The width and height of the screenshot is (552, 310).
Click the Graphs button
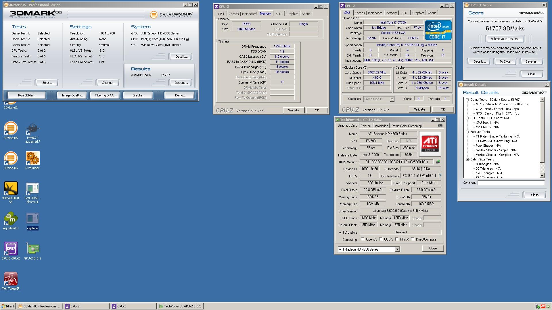coord(139,95)
